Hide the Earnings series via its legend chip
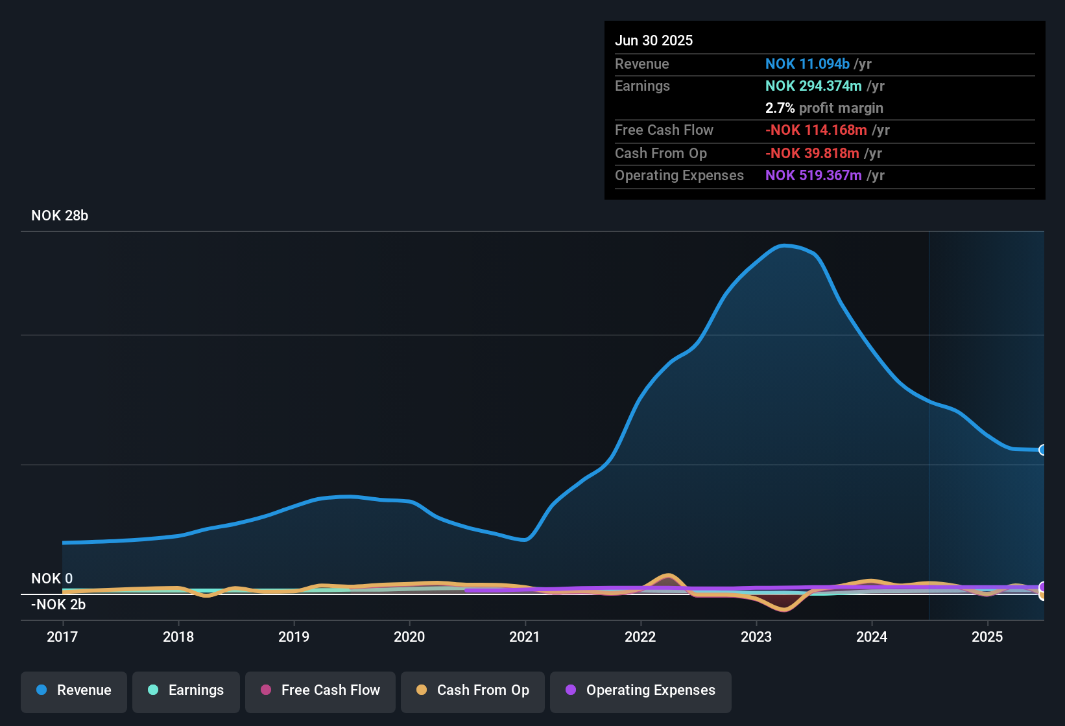This screenshot has width=1065, height=726. [x=186, y=690]
